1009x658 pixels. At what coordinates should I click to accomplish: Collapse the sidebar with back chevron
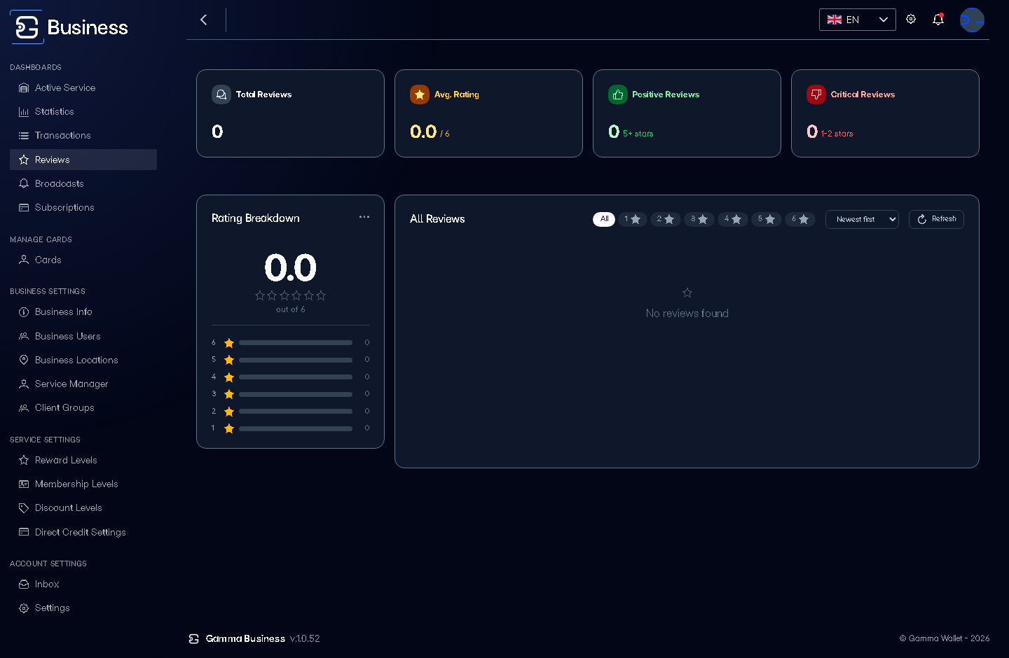click(204, 20)
